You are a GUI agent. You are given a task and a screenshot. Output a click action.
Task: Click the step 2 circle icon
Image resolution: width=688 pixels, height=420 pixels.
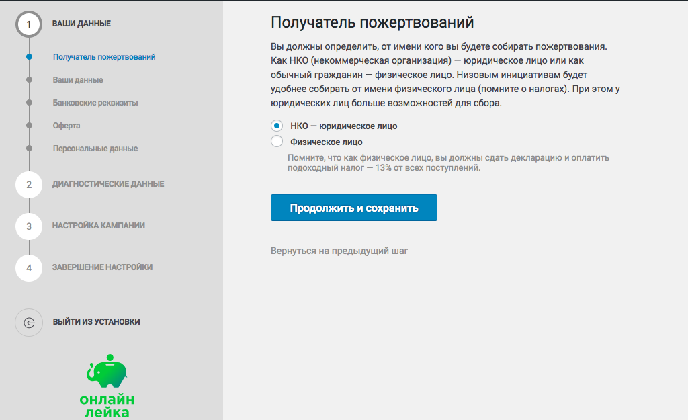[29, 185]
